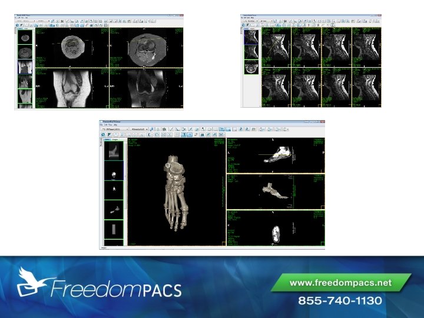Open the File menu in knee viewer window

pyautogui.click(x=15, y=18)
